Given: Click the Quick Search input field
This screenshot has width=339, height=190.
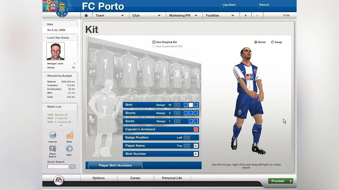Looking at the screenshot, I should pos(58,167).
